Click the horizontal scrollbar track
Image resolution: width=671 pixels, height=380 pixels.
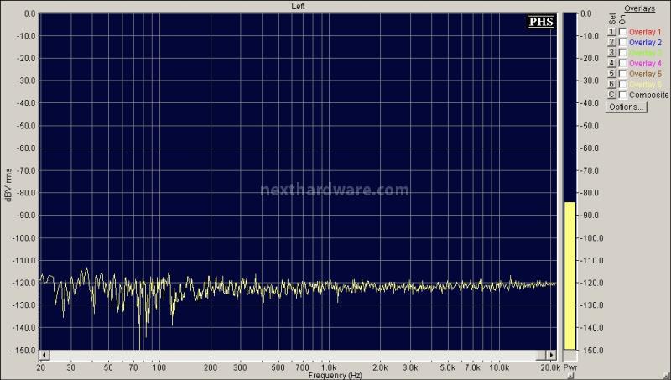293,355
